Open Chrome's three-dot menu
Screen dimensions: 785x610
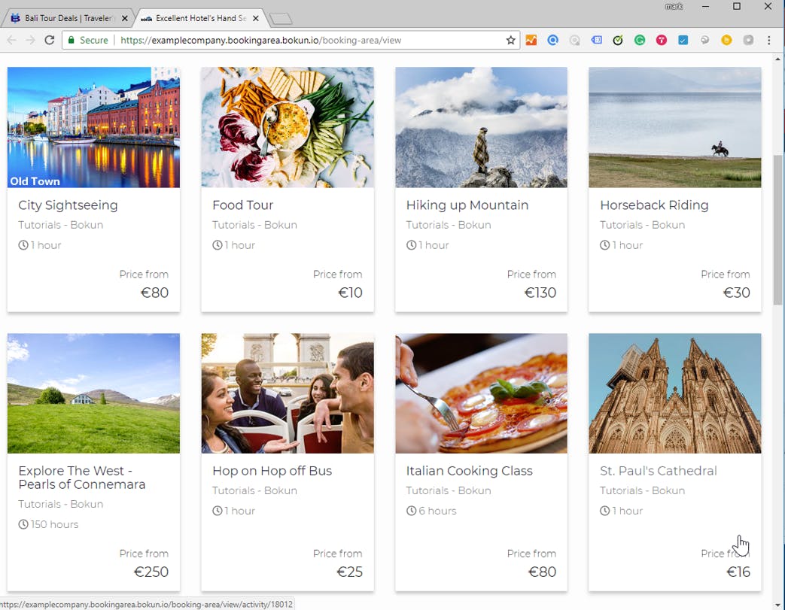coord(768,40)
